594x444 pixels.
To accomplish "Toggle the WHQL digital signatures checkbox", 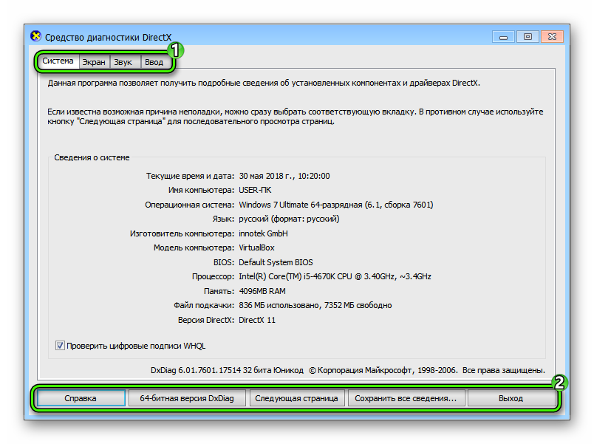I will tap(60, 346).
